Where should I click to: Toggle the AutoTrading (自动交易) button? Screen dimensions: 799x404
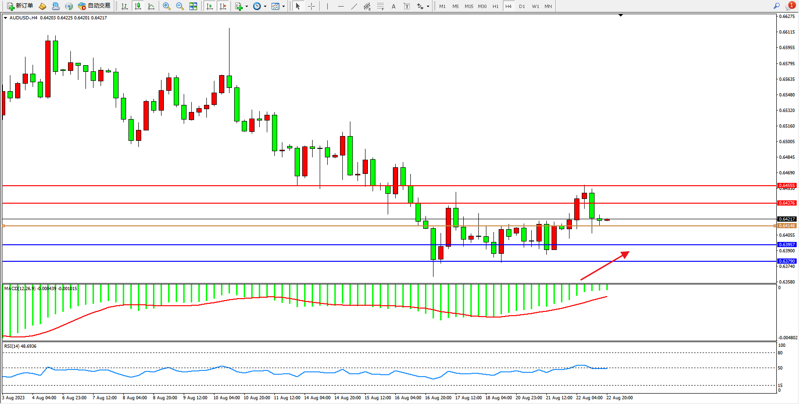point(94,6)
